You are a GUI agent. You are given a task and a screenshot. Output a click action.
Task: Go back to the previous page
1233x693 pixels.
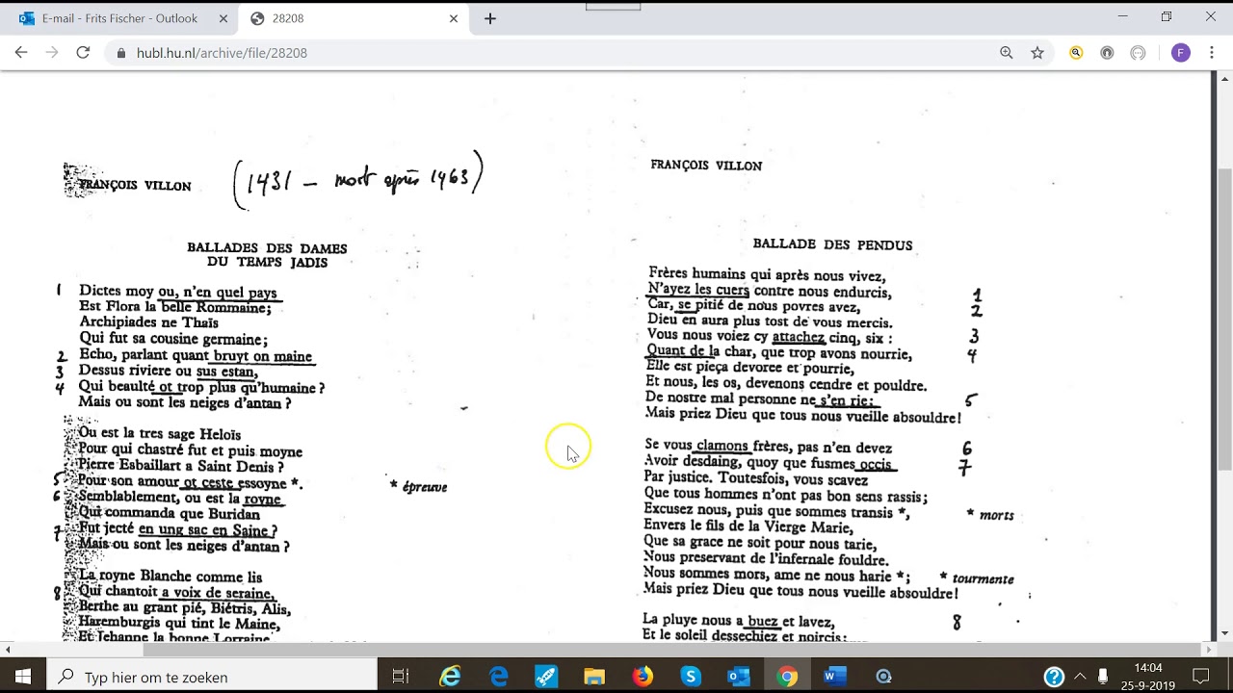(21, 53)
